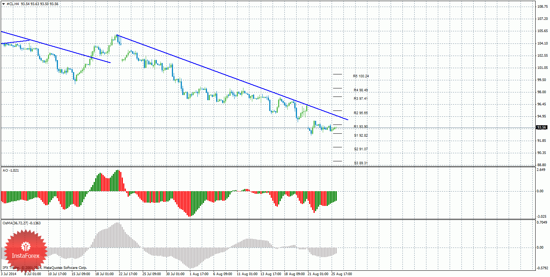Screen dimensions: 550x277
Task: Select the long blue descending trendline
Action: coord(232,77)
